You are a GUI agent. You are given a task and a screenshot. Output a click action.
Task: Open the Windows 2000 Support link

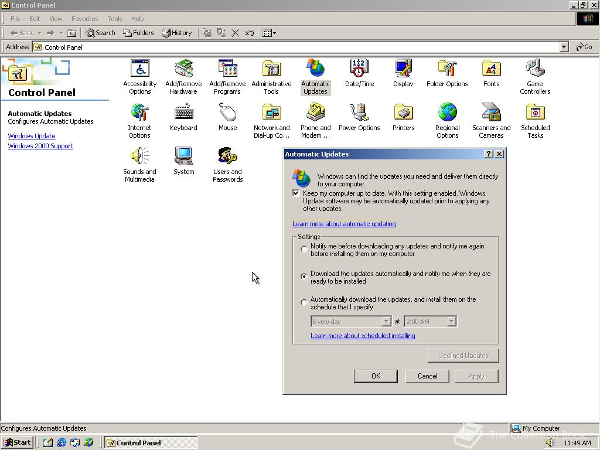(40, 146)
